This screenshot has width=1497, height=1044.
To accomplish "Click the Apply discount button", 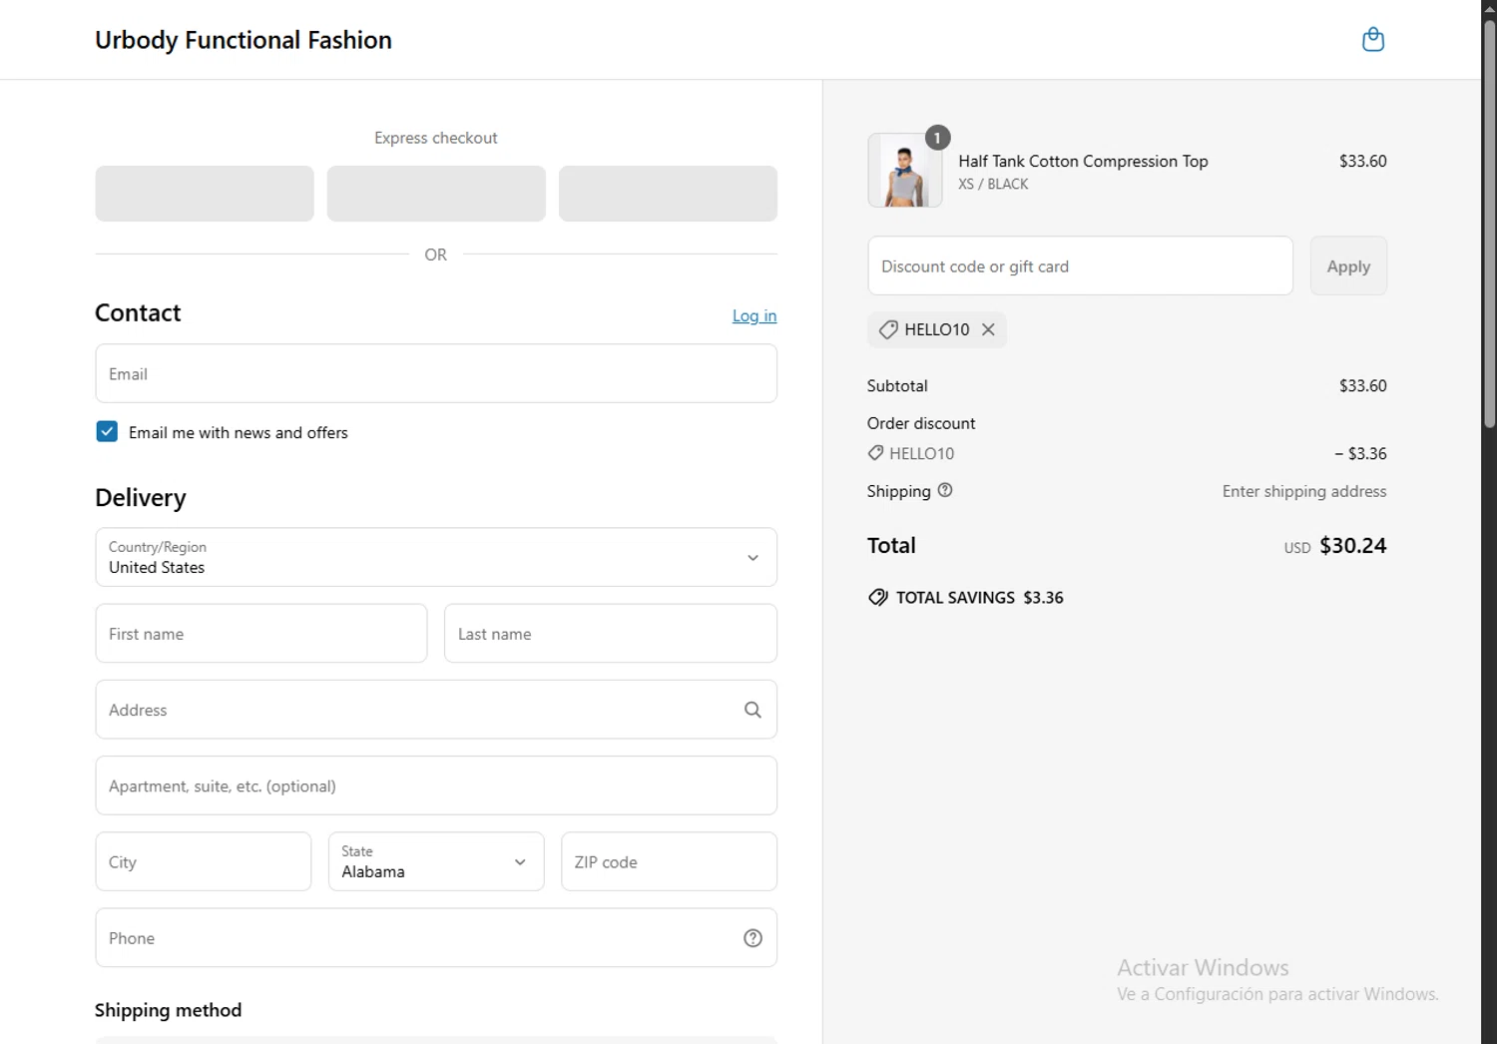I will pyautogui.click(x=1348, y=265).
